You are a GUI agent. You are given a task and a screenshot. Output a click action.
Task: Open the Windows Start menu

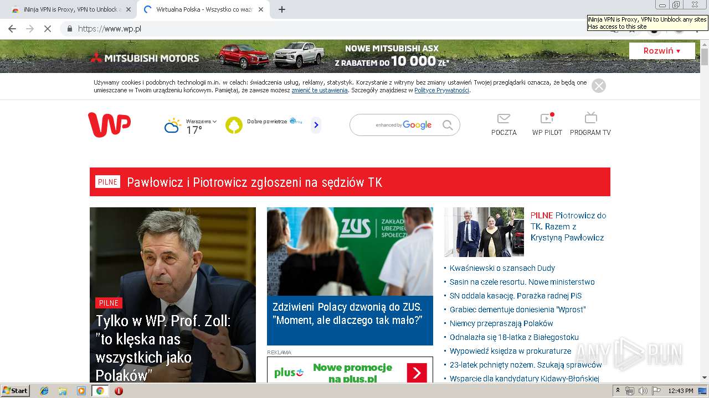16,391
